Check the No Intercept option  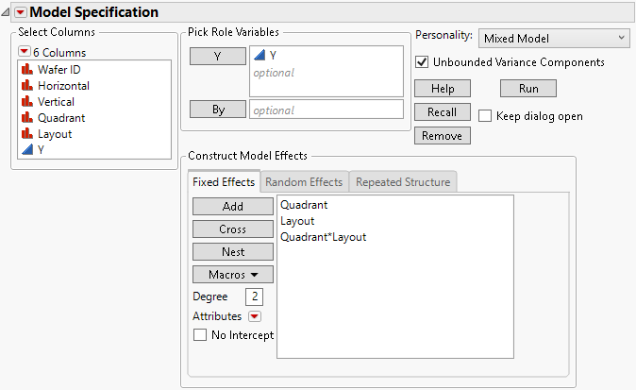tap(199, 334)
